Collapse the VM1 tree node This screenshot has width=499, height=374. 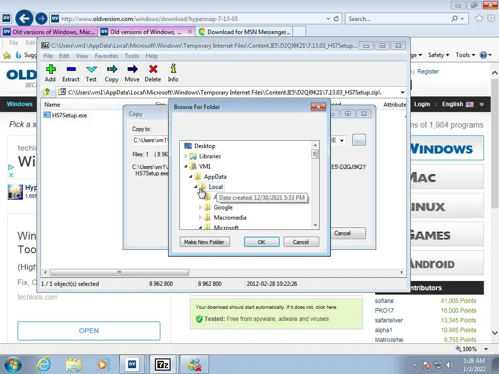(x=186, y=167)
